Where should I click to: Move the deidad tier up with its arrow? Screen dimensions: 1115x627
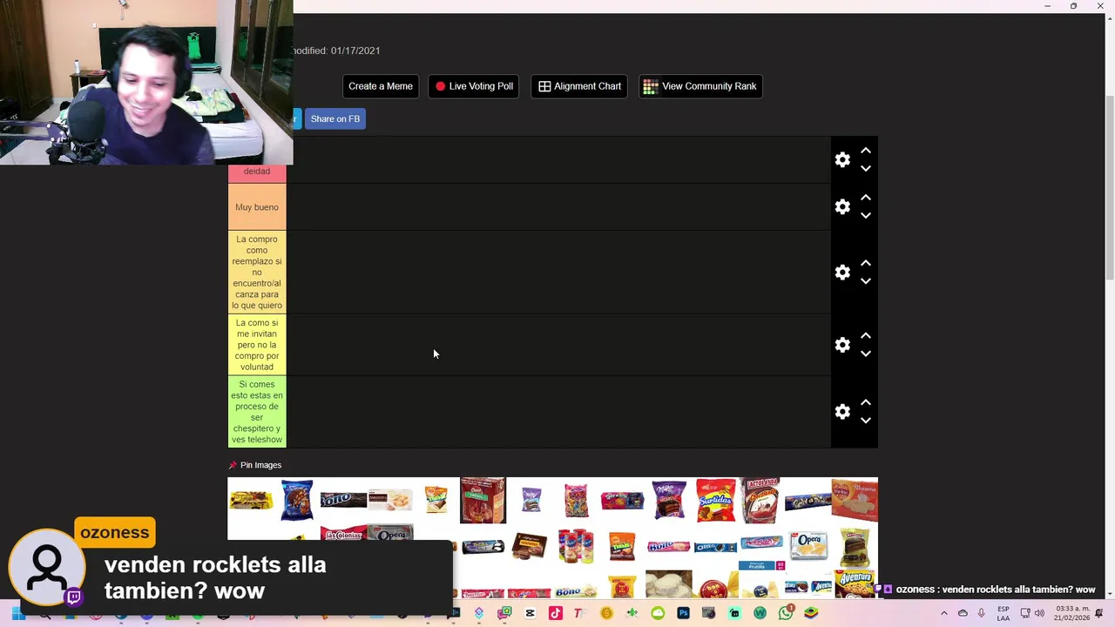click(866, 152)
